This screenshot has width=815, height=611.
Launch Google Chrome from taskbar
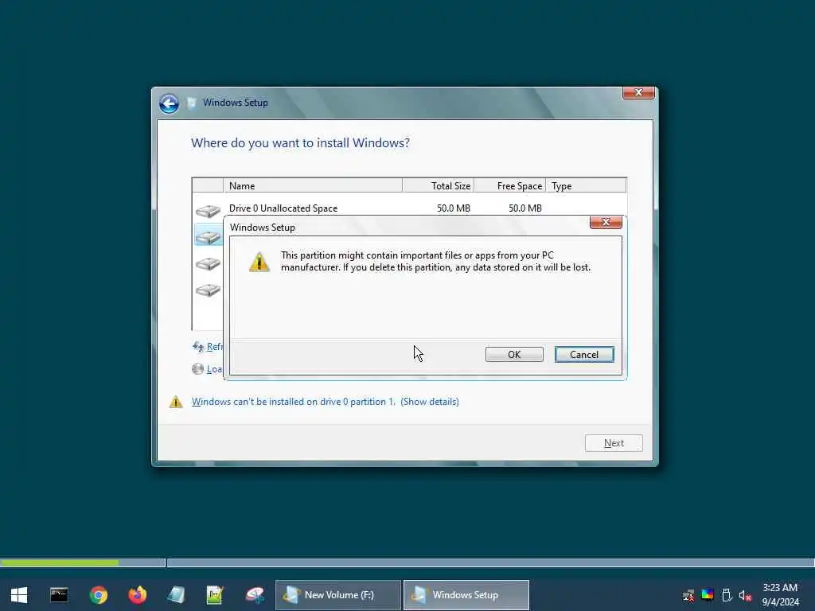point(98,595)
